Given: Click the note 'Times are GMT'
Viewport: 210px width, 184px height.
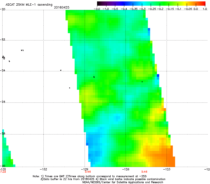Looking at the screenshot, I should (x=55, y=176).
